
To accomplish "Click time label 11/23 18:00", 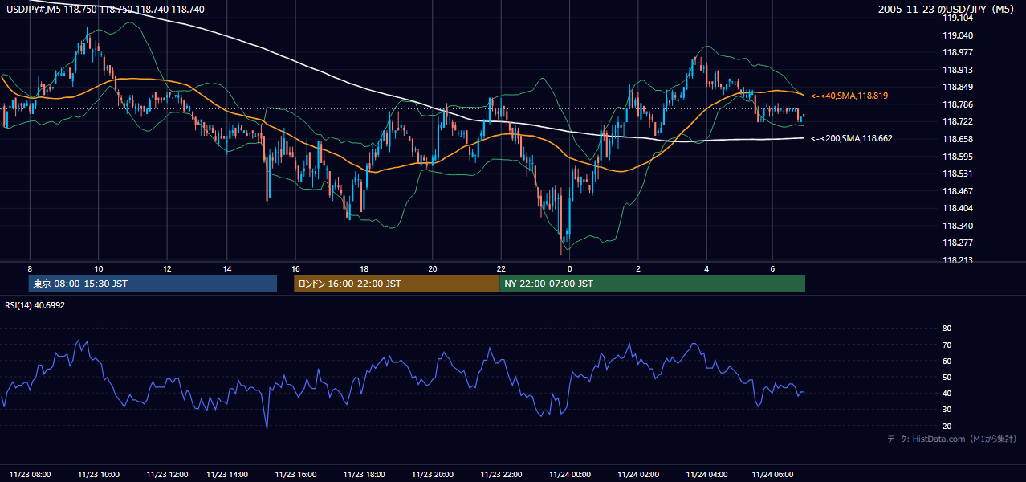I will pos(364,475).
